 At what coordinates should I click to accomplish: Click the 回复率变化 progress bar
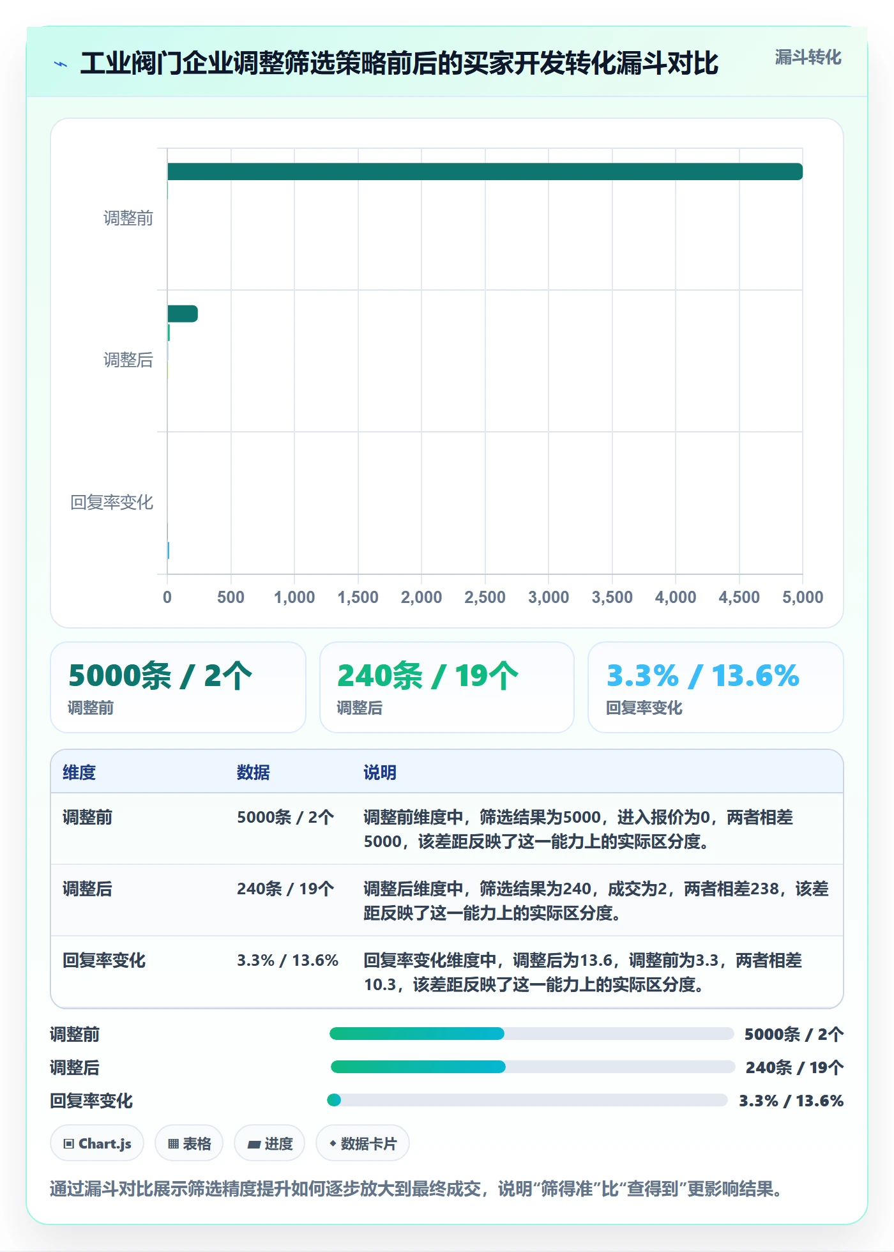coord(527,1100)
